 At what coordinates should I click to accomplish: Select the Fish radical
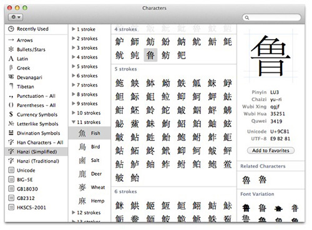89,133
